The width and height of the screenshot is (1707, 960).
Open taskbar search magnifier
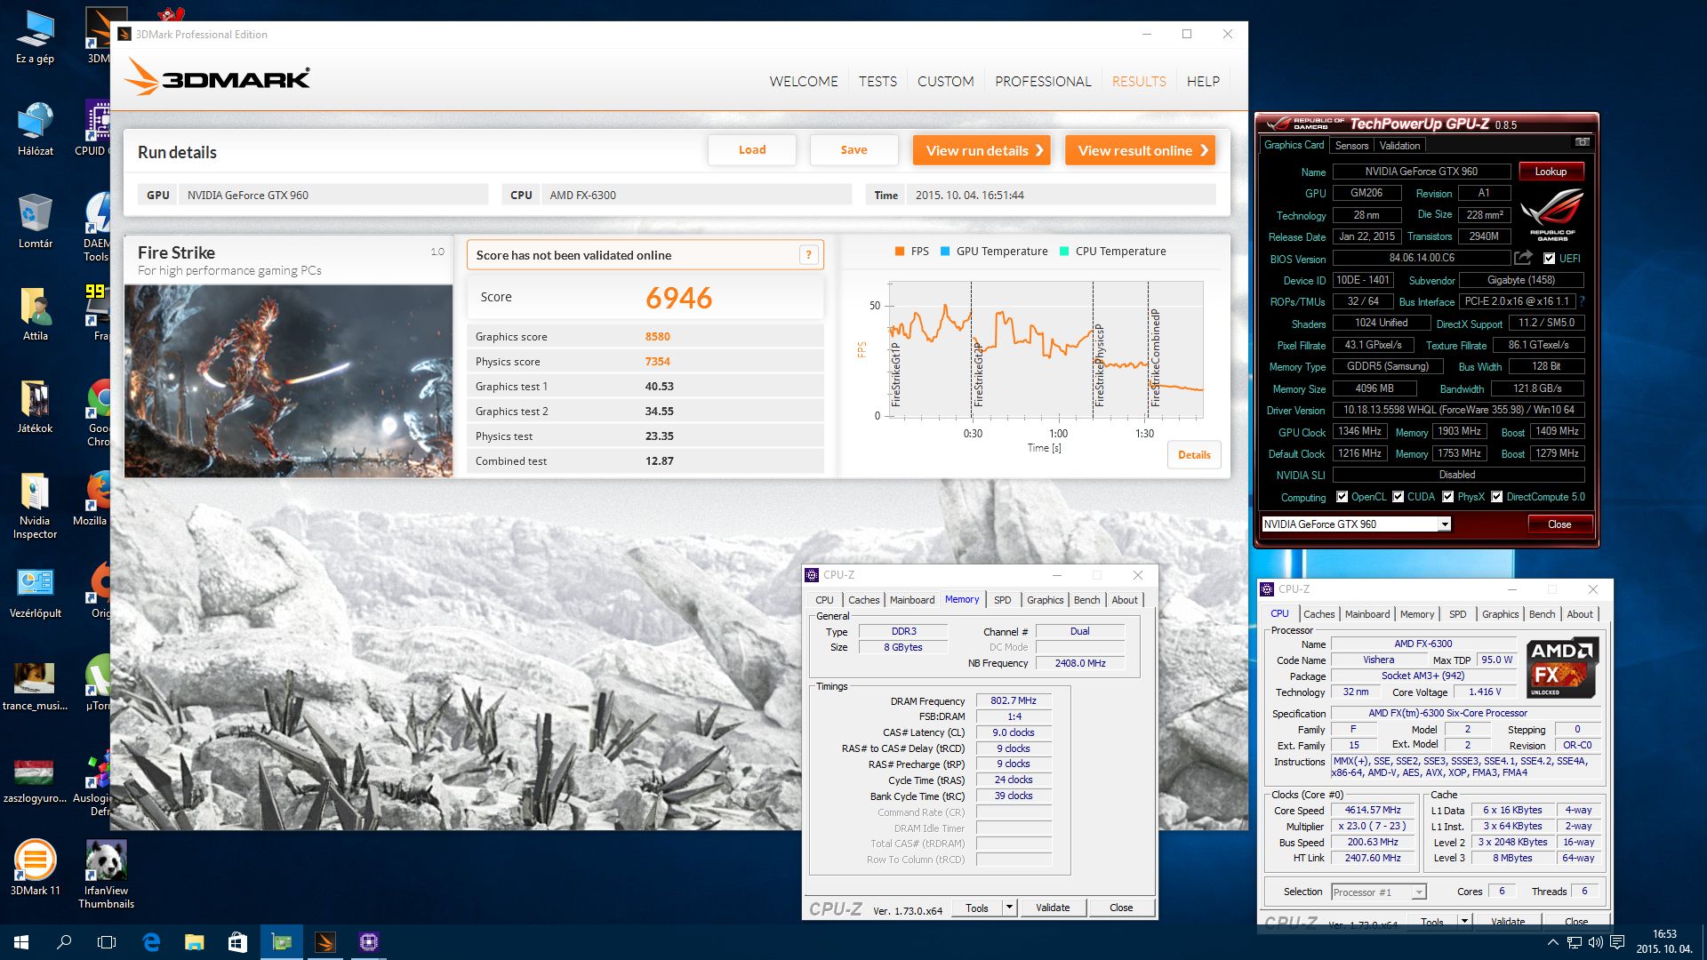click(x=64, y=942)
